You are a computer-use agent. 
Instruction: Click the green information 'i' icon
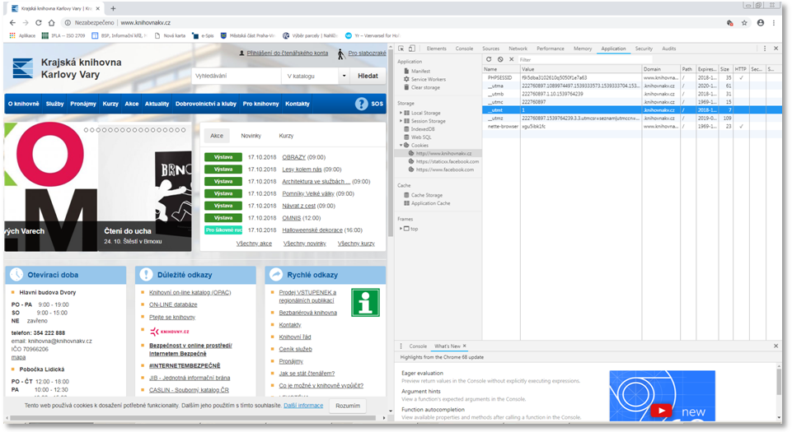[x=365, y=303]
